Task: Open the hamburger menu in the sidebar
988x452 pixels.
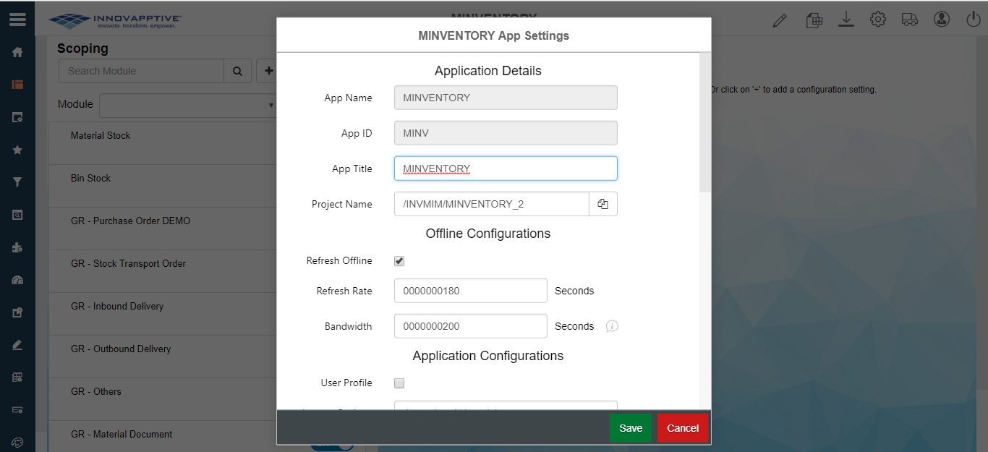Action: (17, 19)
